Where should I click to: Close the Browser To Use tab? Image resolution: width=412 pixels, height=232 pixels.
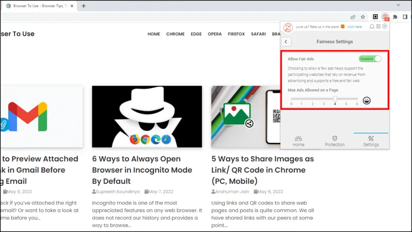72,6
